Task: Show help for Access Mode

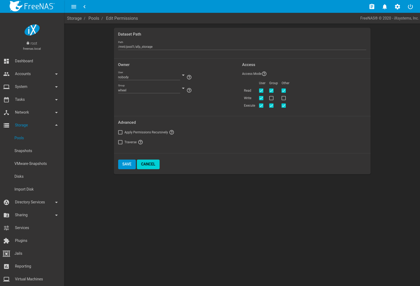Action: pos(264,74)
